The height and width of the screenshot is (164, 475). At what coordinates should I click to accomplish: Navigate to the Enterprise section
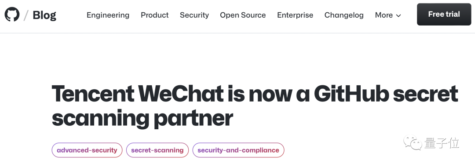[295, 15]
